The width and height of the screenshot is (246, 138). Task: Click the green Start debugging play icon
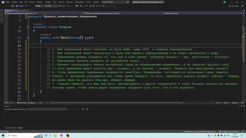(x=60, y=6)
